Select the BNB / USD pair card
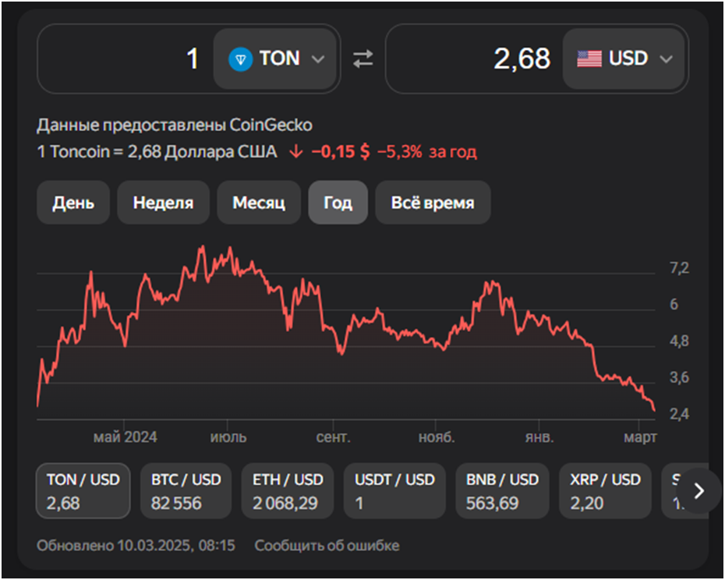Viewport: 725px width, 580px height. tap(503, 490)
